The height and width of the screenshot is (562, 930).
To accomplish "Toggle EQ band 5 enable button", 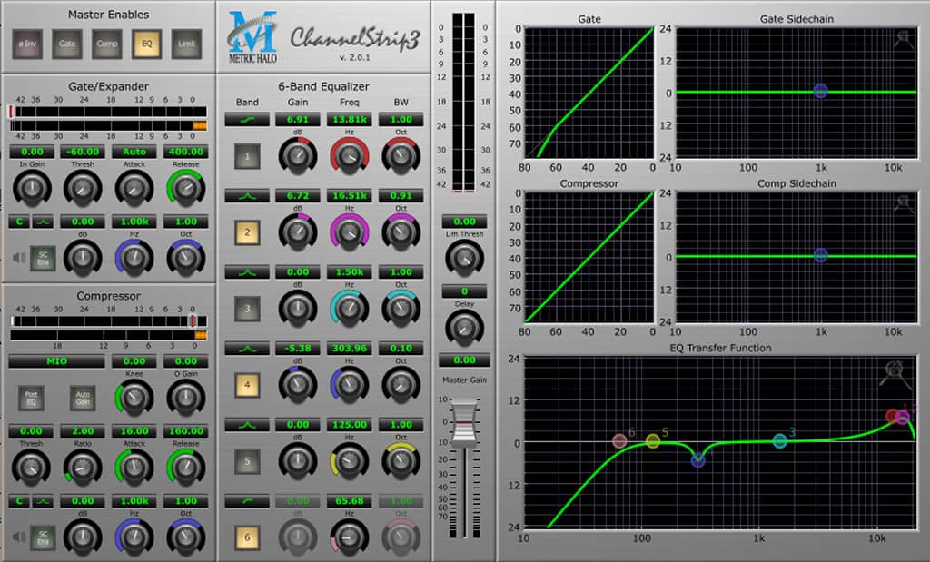I will (x=247, y=461).
